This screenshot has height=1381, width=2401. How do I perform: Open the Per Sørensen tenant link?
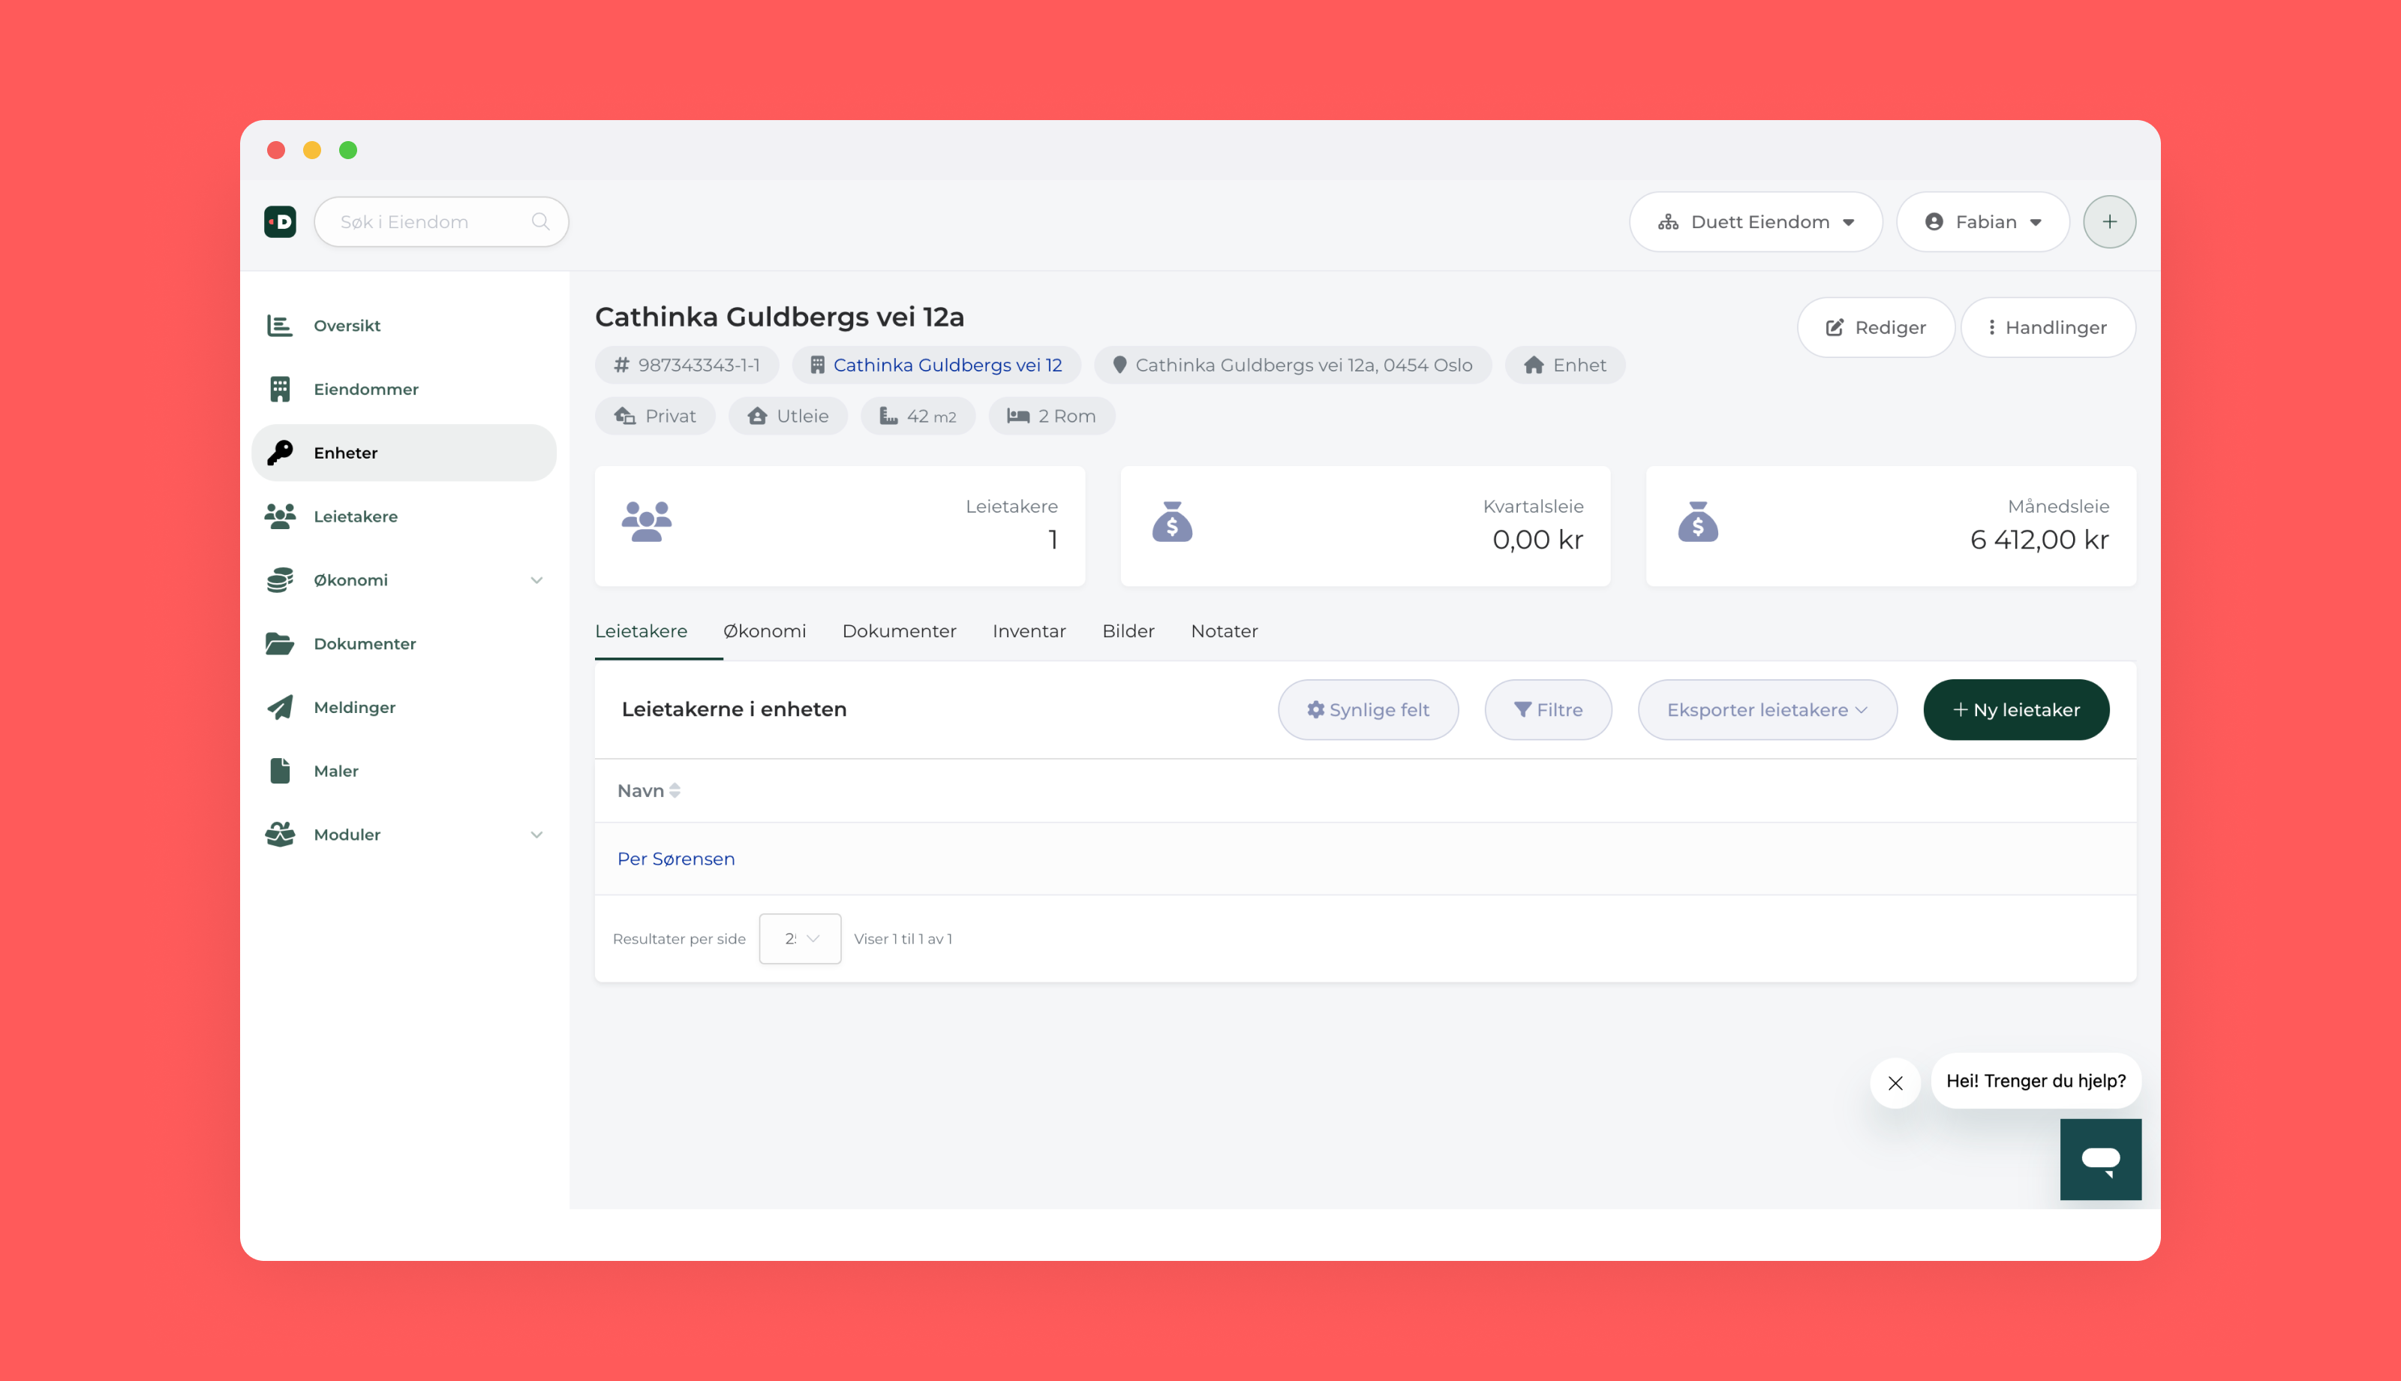676,859
